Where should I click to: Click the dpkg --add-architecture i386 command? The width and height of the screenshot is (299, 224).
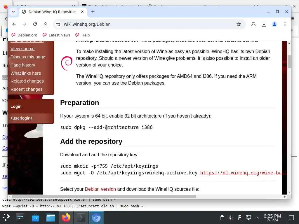pyautogui.click(x=106, y=127)
